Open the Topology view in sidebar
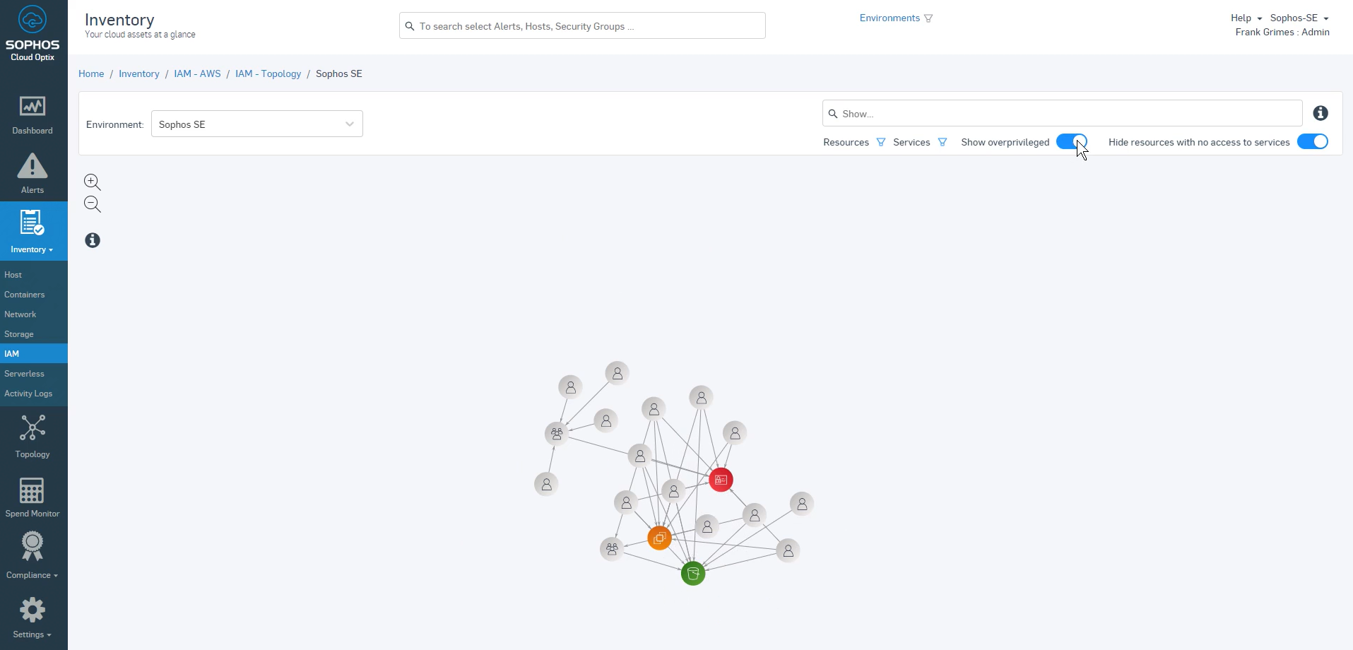This screenshot has width=1353, height=650. tap(33, 436)
